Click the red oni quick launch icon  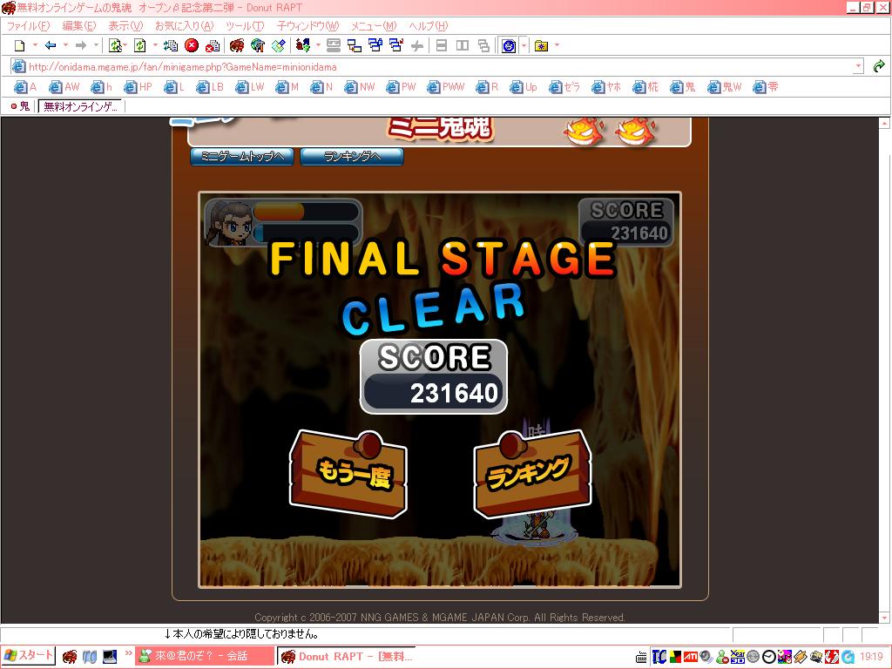pos(70,657)
